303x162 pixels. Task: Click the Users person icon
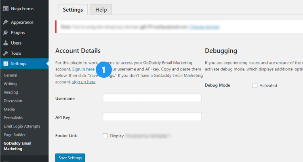coord(6,43)
